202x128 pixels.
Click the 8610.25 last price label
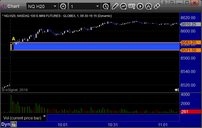(x=190, y=24)
